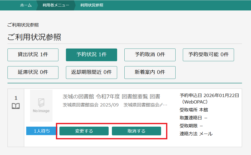Open the 新着案内 0件 tab

click(x=150, y=72)
